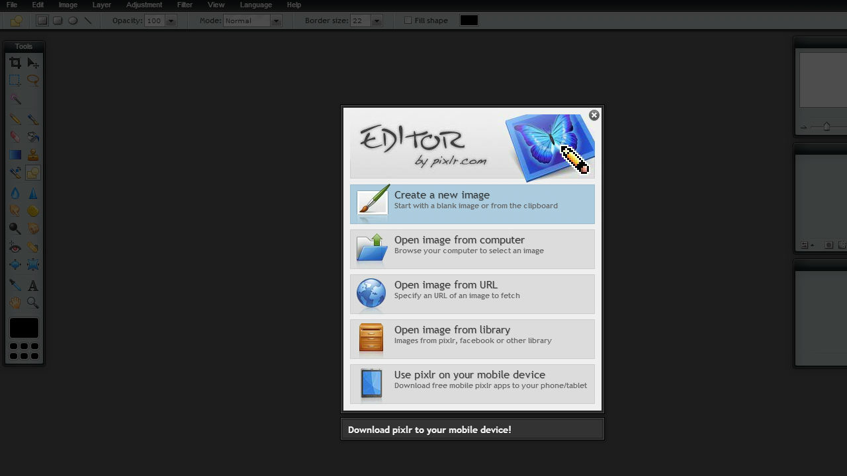847x476 pixels.
Task: Choose line shape option
Action: [88, 20]
